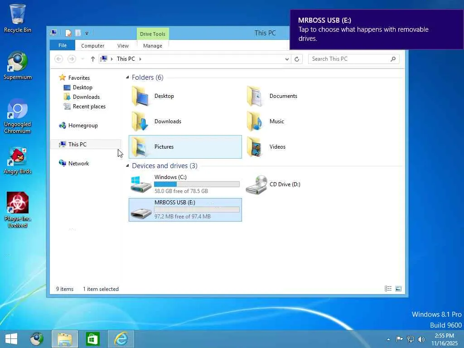The image size is (464, 348).
Task: Launch Angry Birds desktop shortcut
Action: click(x=18, y=160)
